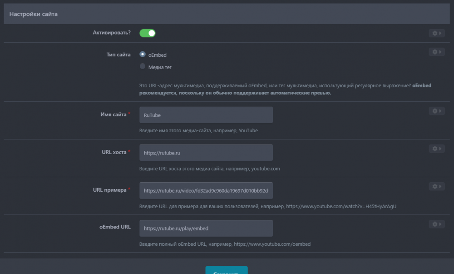Click the URL хоста field label
This screenshot has width=454, height=274.
[114, 152]
